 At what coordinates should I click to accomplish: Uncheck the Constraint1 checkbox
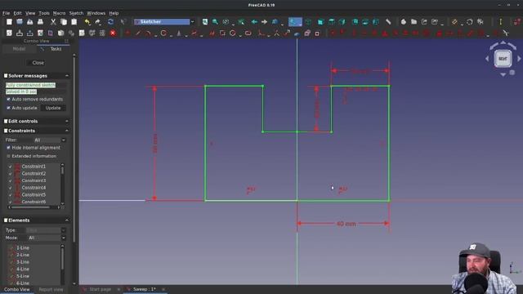10,167
